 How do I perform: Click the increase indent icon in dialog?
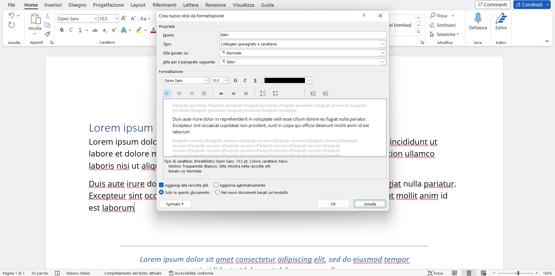click(325, 93)
